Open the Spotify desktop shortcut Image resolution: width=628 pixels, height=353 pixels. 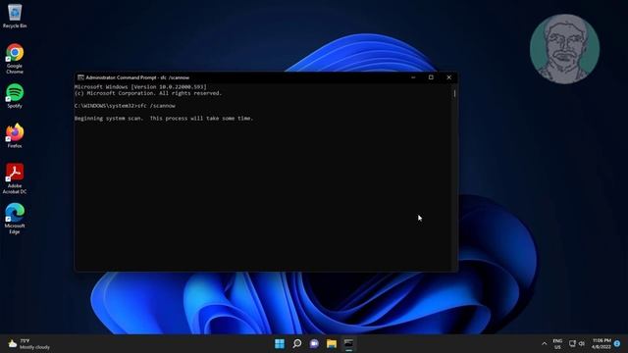15,96
